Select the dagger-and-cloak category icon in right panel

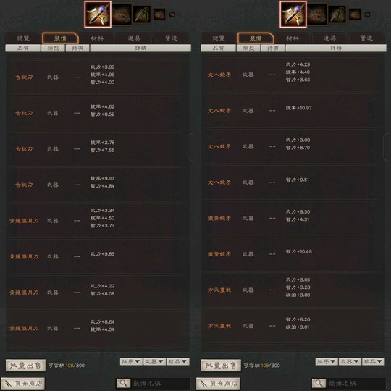337,14
